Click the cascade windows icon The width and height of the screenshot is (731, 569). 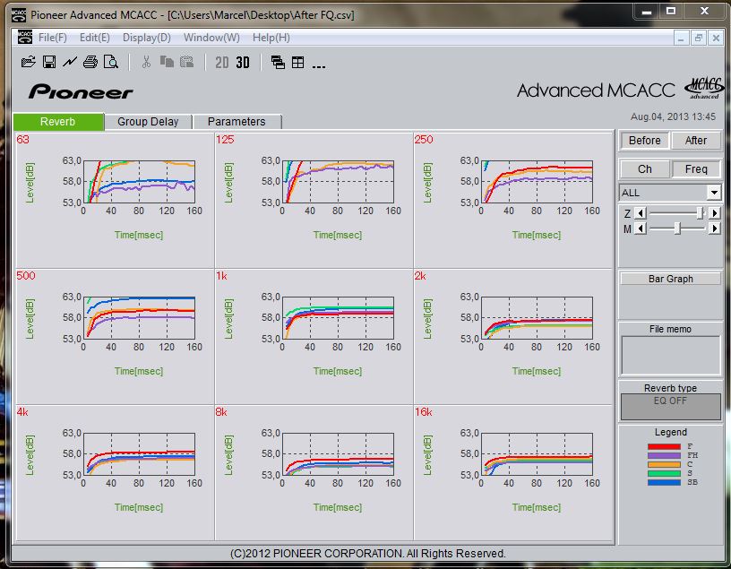click(278, 63)
